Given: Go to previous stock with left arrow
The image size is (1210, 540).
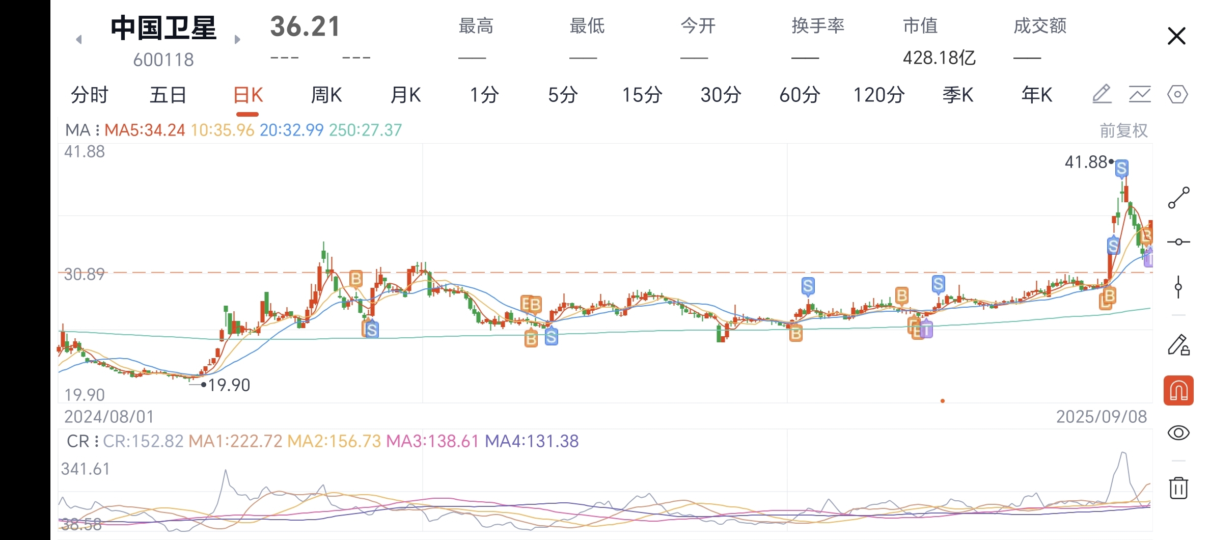Looking at the screenshot, I should click(79, 39).
